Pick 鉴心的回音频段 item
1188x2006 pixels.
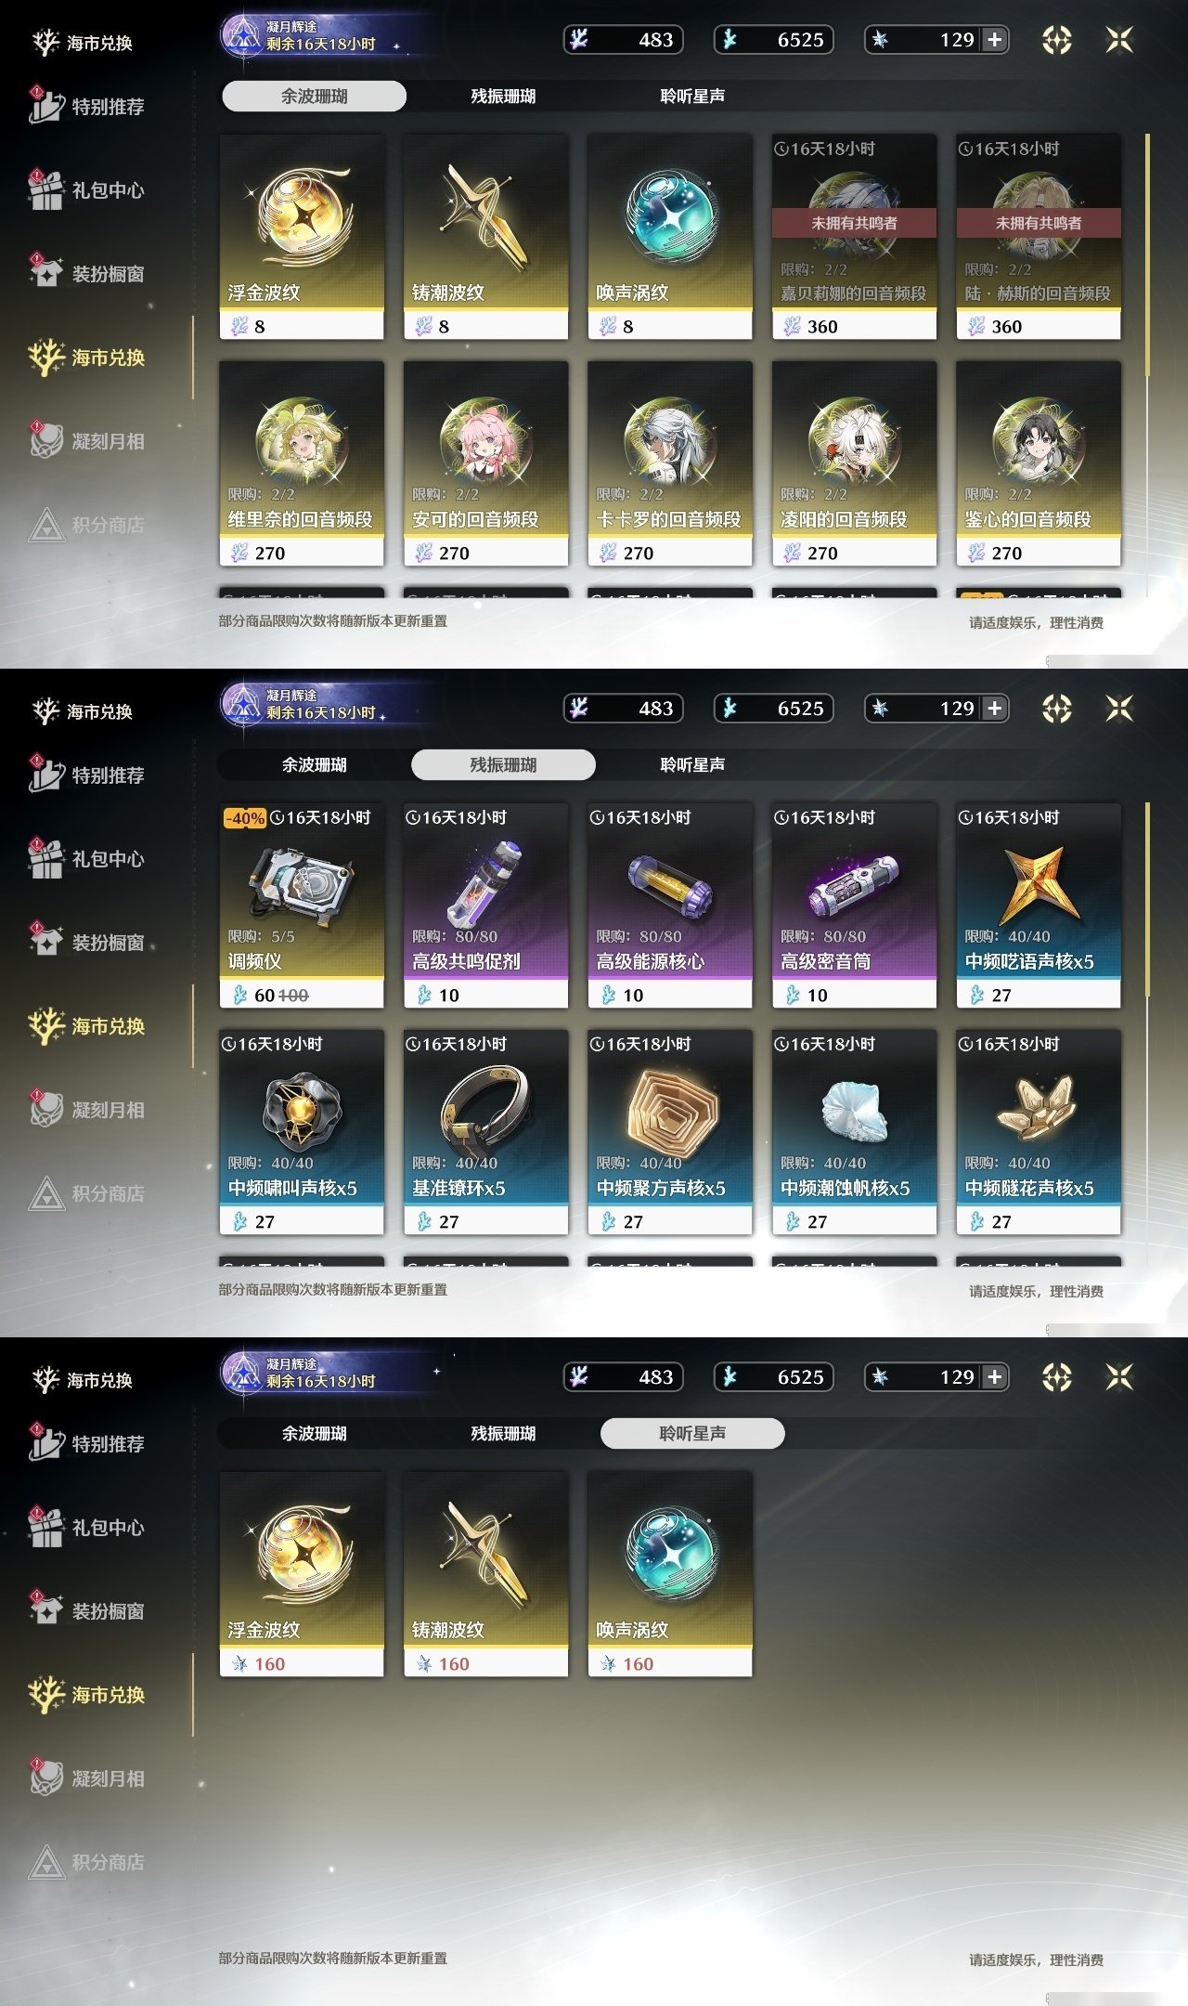pos(1039,463)
